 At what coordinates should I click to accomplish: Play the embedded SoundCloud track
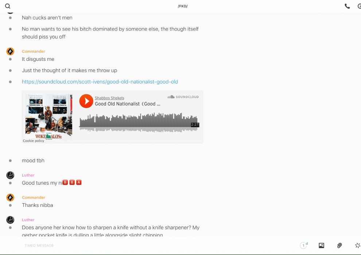click(x=86, y=101)
